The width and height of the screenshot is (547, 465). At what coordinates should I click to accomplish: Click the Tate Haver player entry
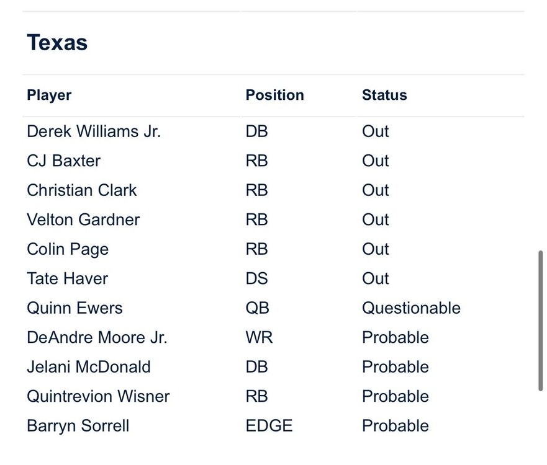[x=67, y=279]
